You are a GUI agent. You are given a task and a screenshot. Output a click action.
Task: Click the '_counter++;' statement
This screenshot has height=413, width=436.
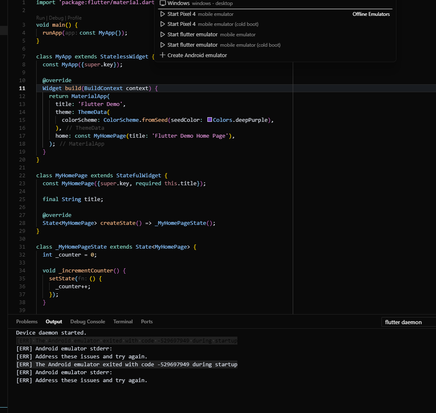click(73, 287)
